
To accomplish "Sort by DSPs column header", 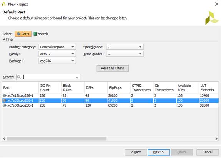I will click(96, 87).
